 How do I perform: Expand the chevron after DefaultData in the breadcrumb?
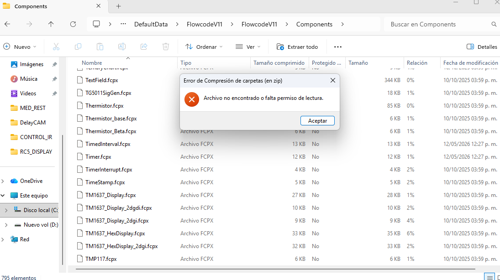pos(177,24)
